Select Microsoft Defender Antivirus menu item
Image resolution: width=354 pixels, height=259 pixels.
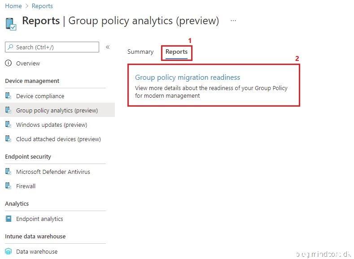coord(53,172)
